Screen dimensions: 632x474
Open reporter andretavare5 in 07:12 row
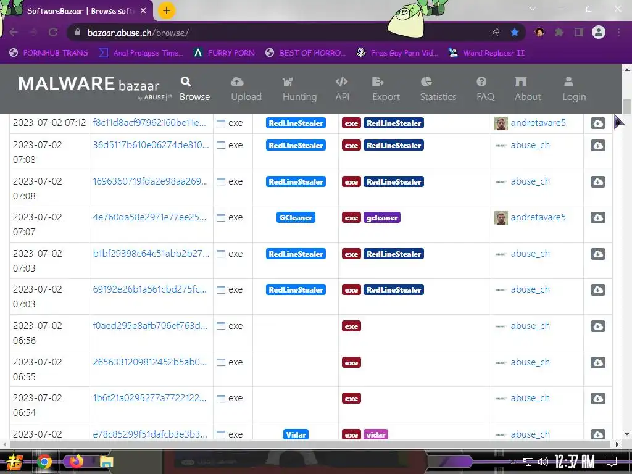coord(538,123)
